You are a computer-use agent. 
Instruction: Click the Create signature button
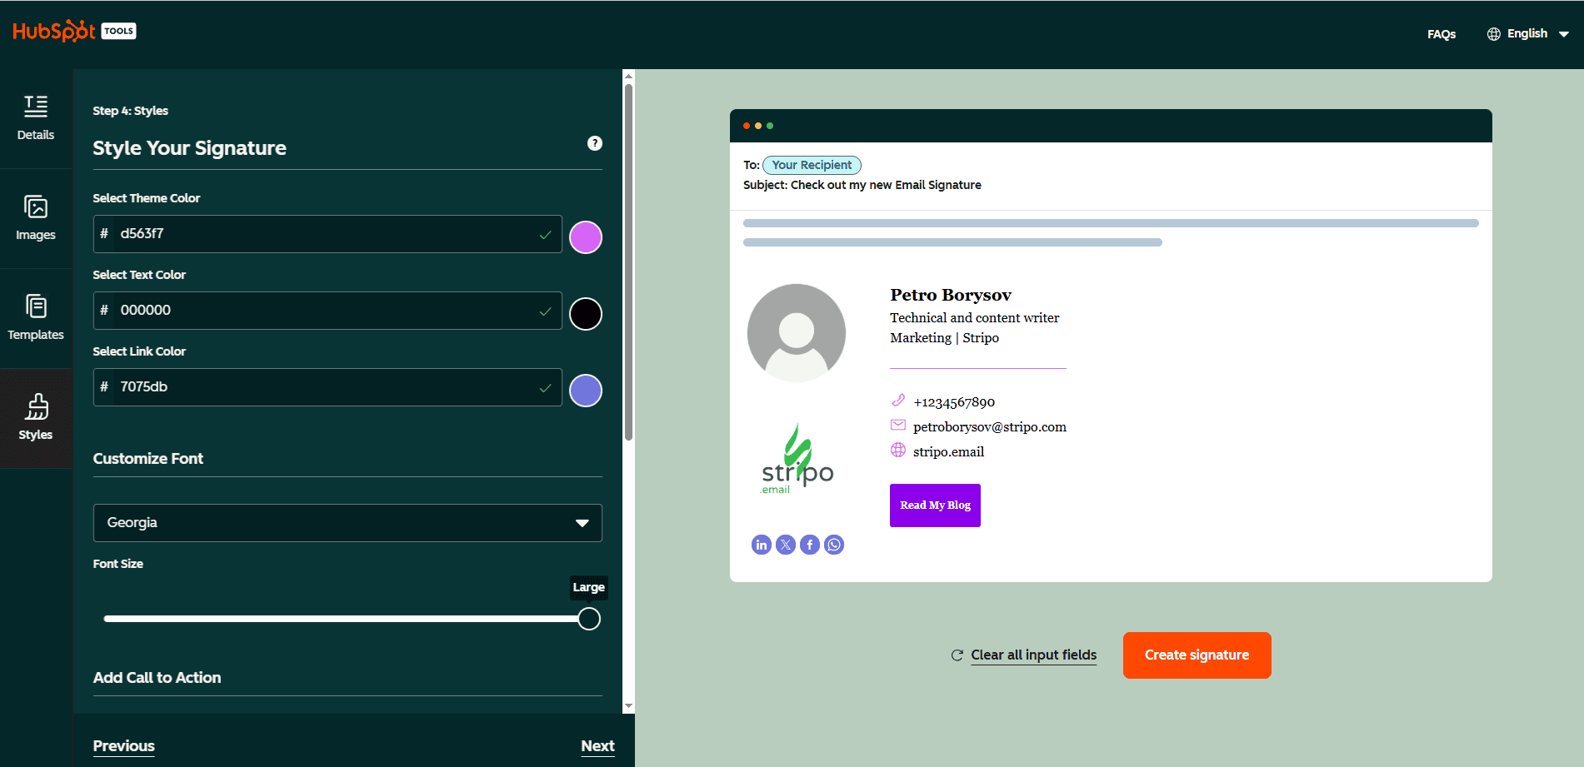[1197, 655]
